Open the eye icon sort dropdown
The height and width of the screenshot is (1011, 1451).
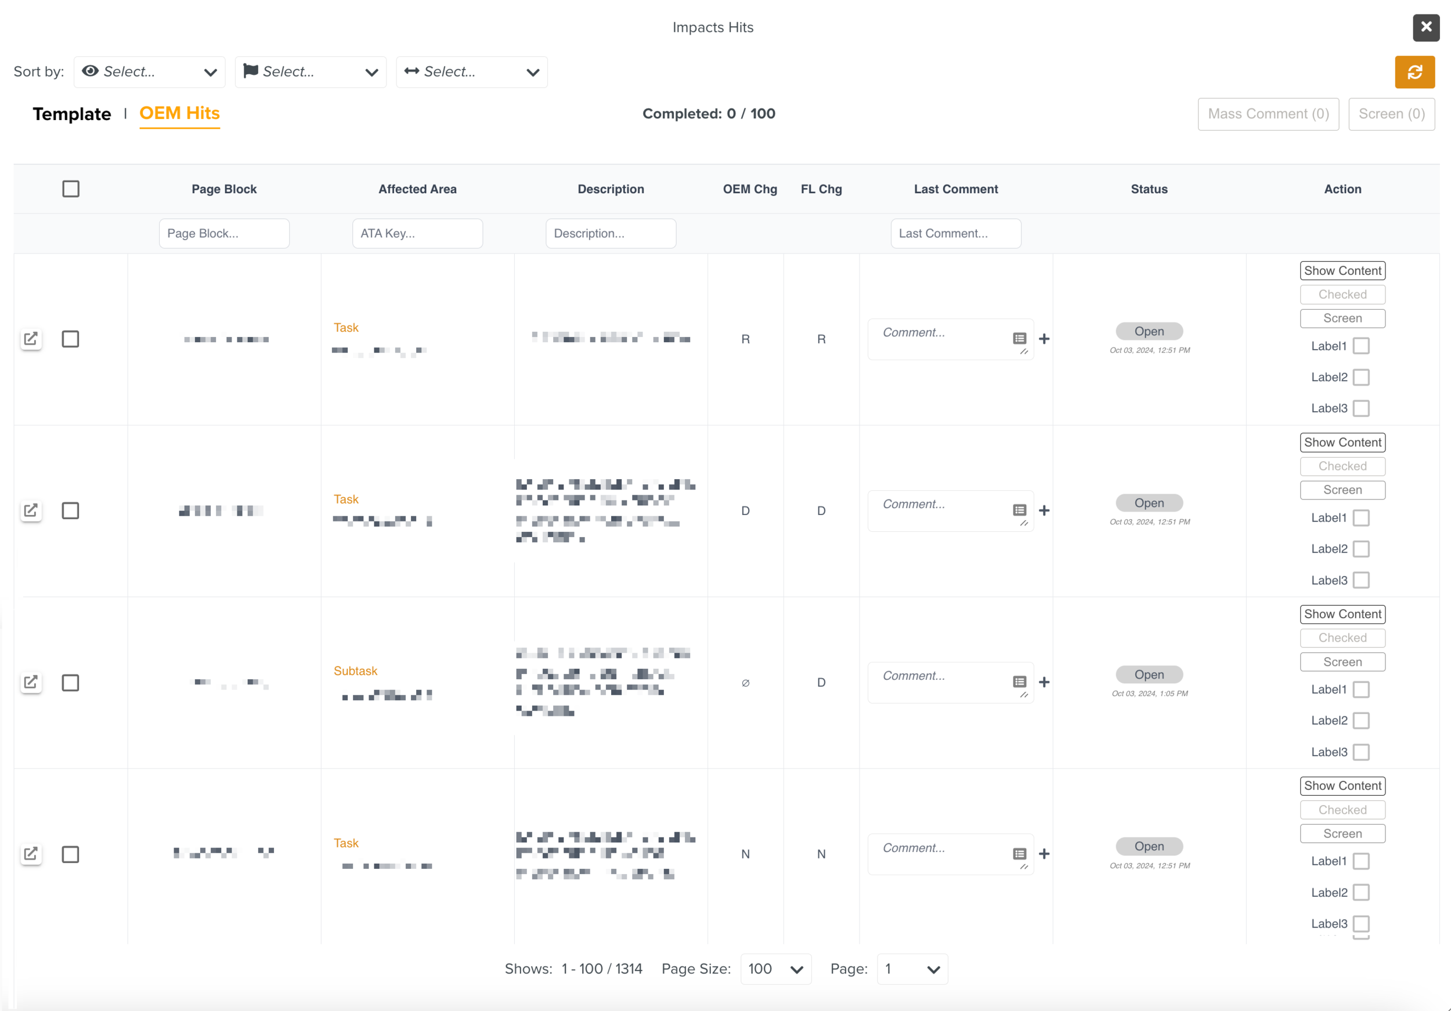pos(149,72)
